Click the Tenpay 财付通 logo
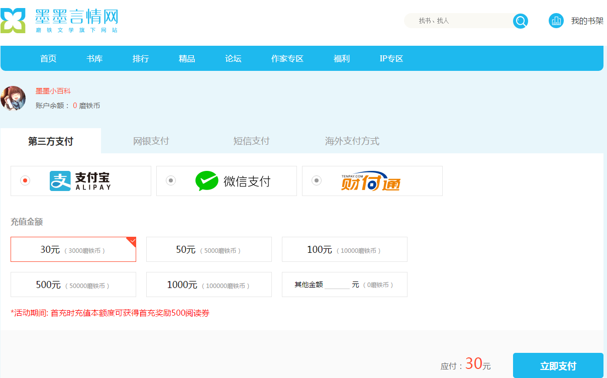 pyautogui.click(x=371, y=181)
